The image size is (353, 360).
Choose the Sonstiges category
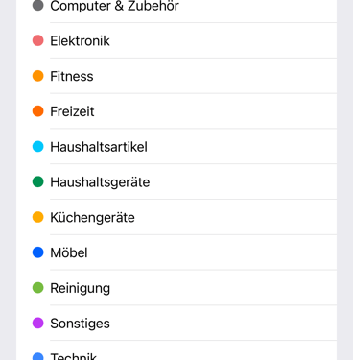click(176, 324)
